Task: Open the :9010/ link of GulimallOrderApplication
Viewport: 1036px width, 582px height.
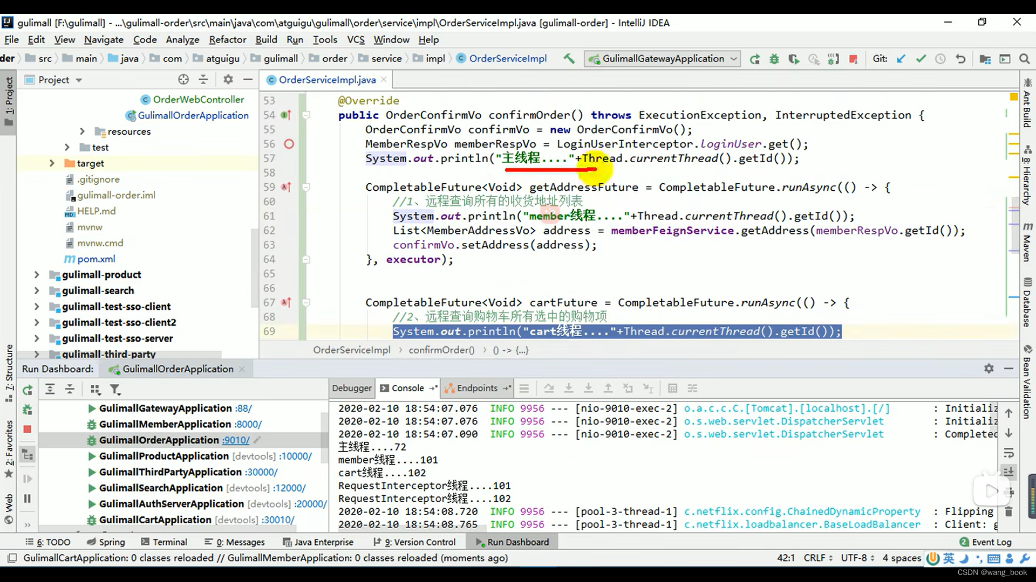Action: (236, 440)
